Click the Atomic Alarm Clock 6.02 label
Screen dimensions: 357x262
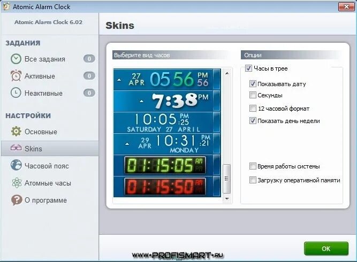48,22
